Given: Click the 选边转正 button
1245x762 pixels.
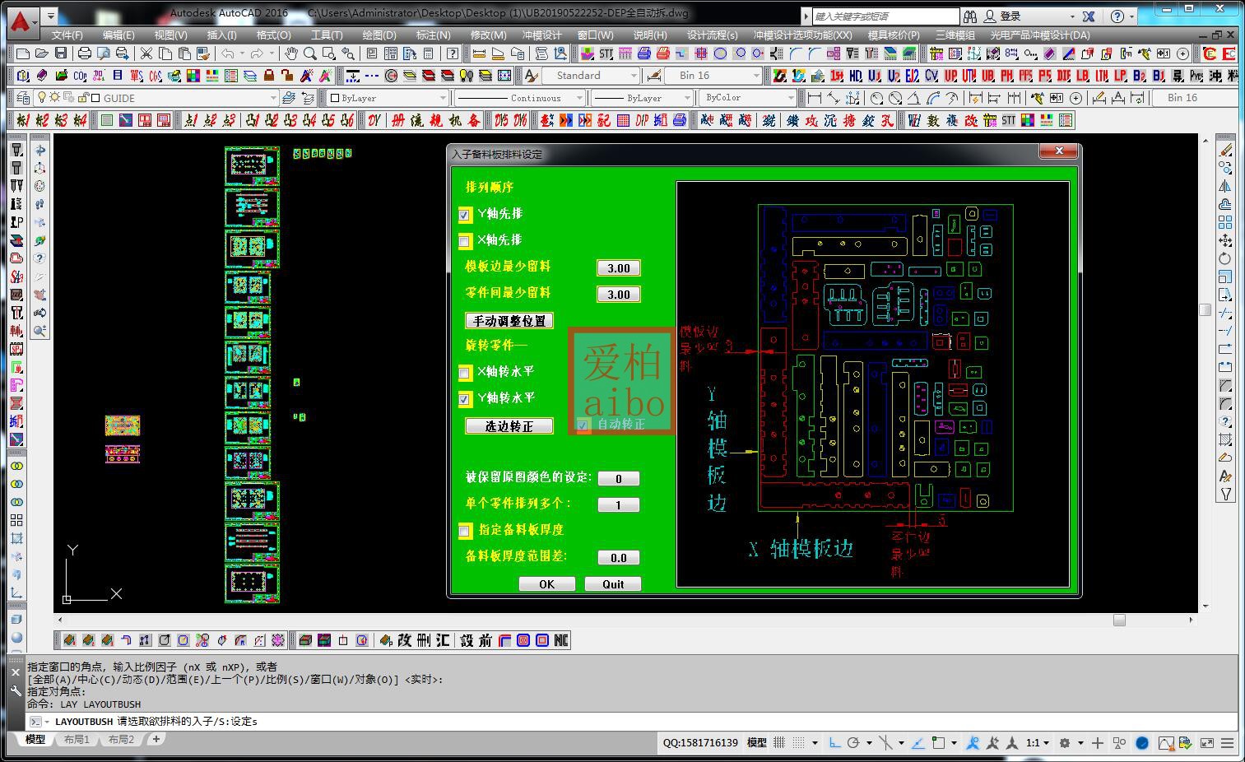Looking at the screenshot, I should coord(509,426).
